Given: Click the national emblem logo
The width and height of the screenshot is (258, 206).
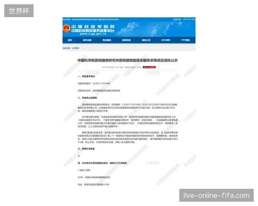Looking at the screenshot, I should click(x=66, y=29).
